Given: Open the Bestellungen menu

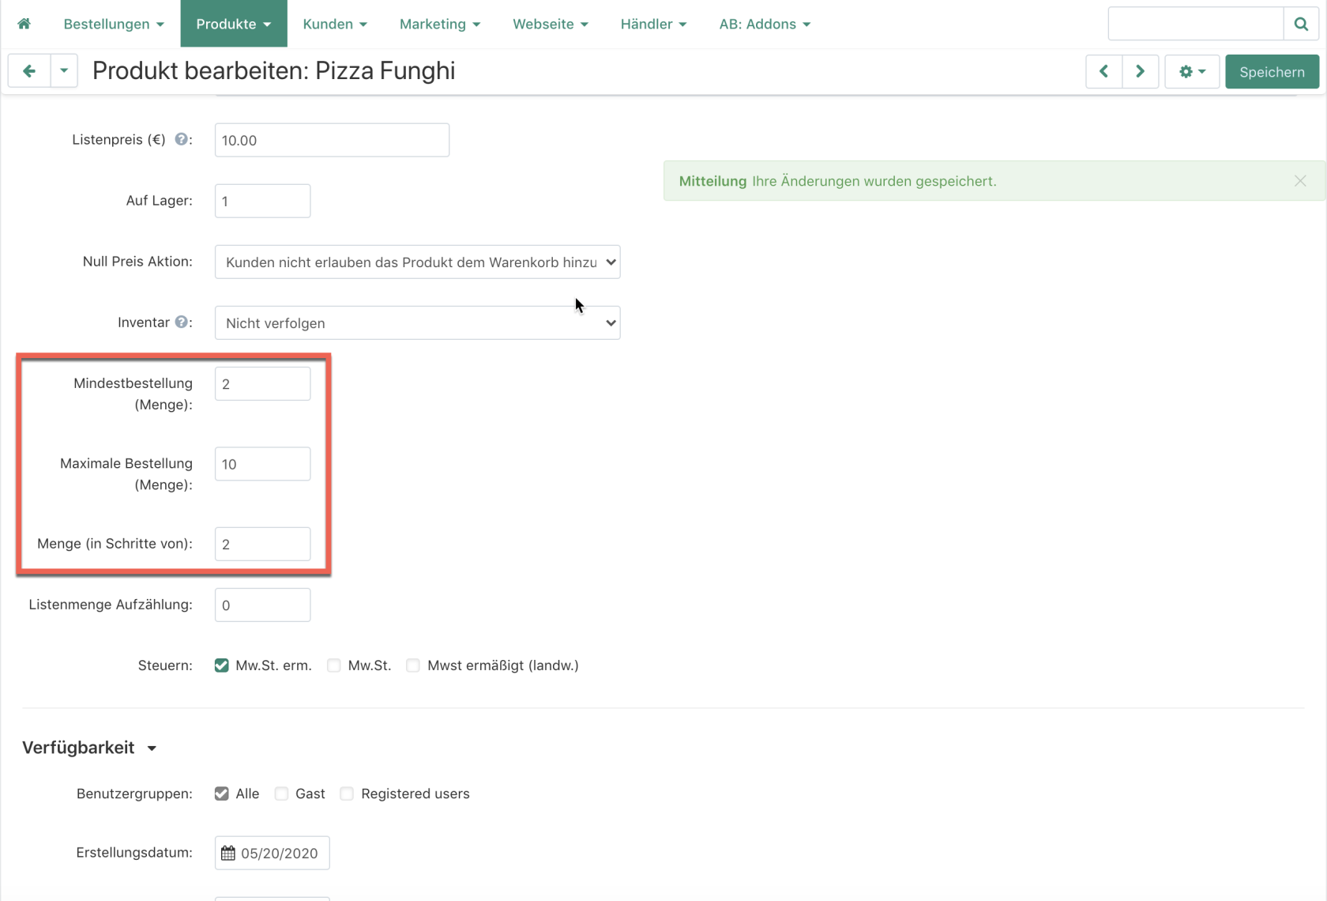Looking at the screenshot, I should [114, 24].
